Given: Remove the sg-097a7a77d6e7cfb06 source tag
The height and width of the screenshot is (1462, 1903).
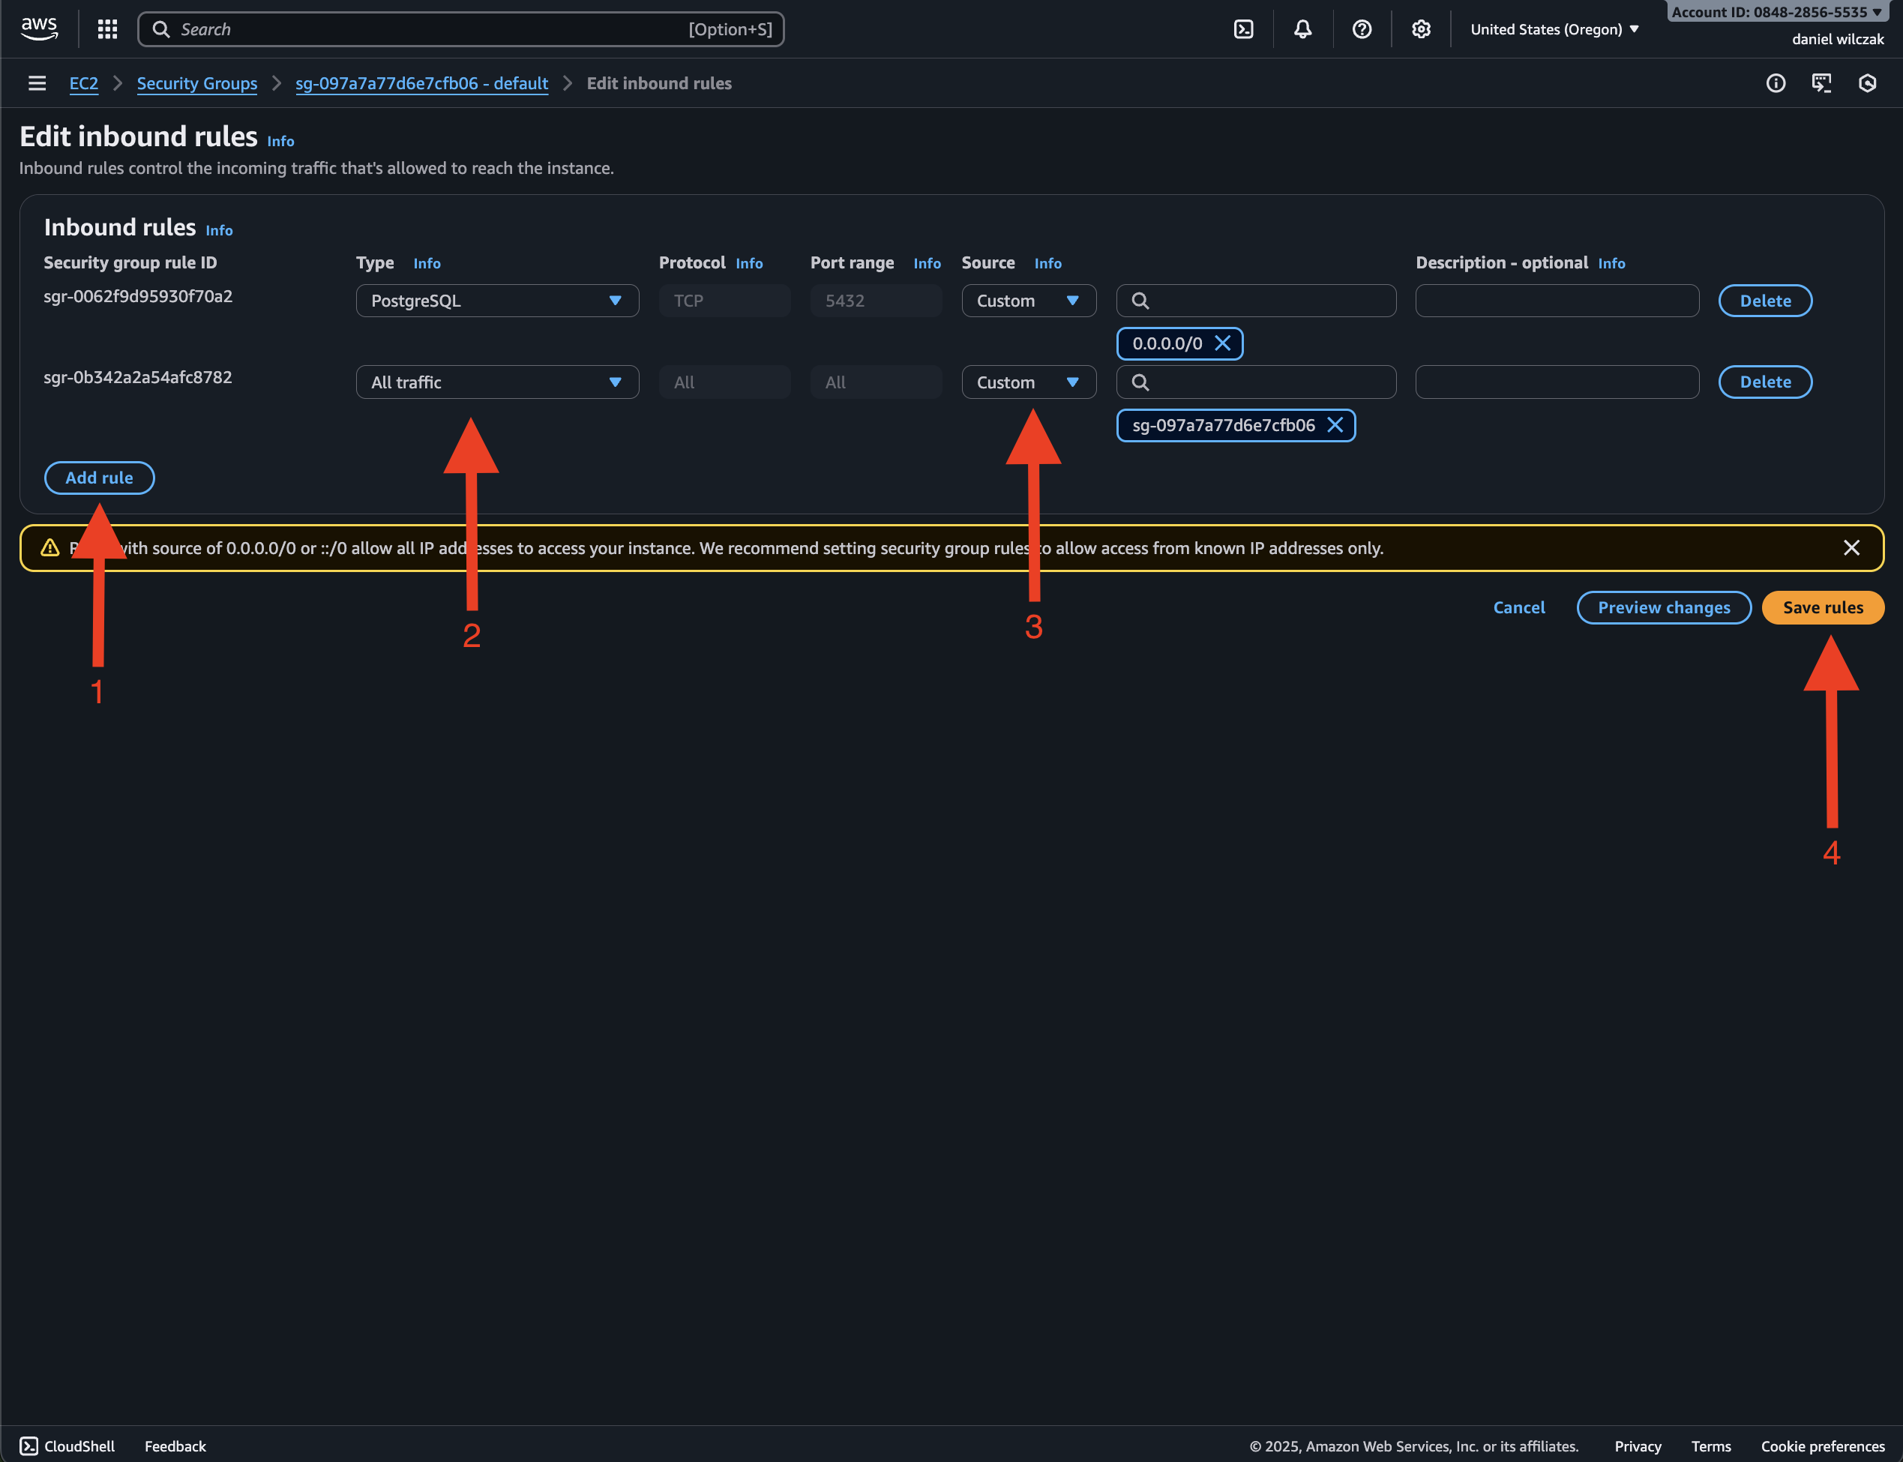Looking at the screenshot, I should [x=1335, y=424].
